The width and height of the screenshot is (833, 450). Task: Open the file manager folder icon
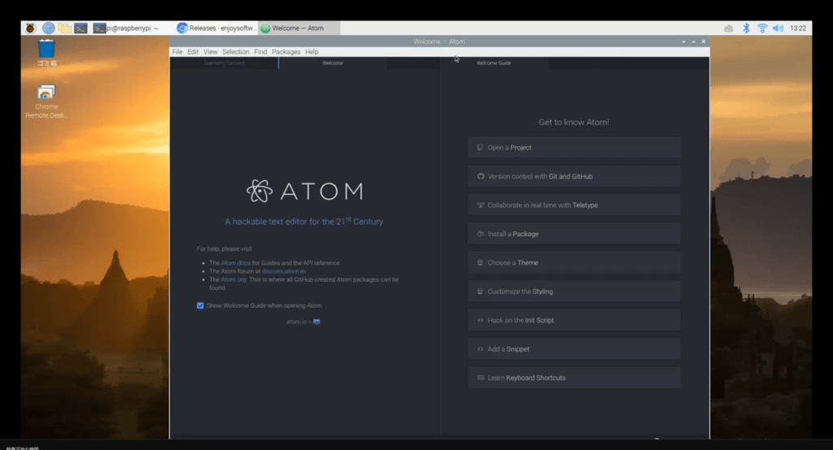point(64,28)
